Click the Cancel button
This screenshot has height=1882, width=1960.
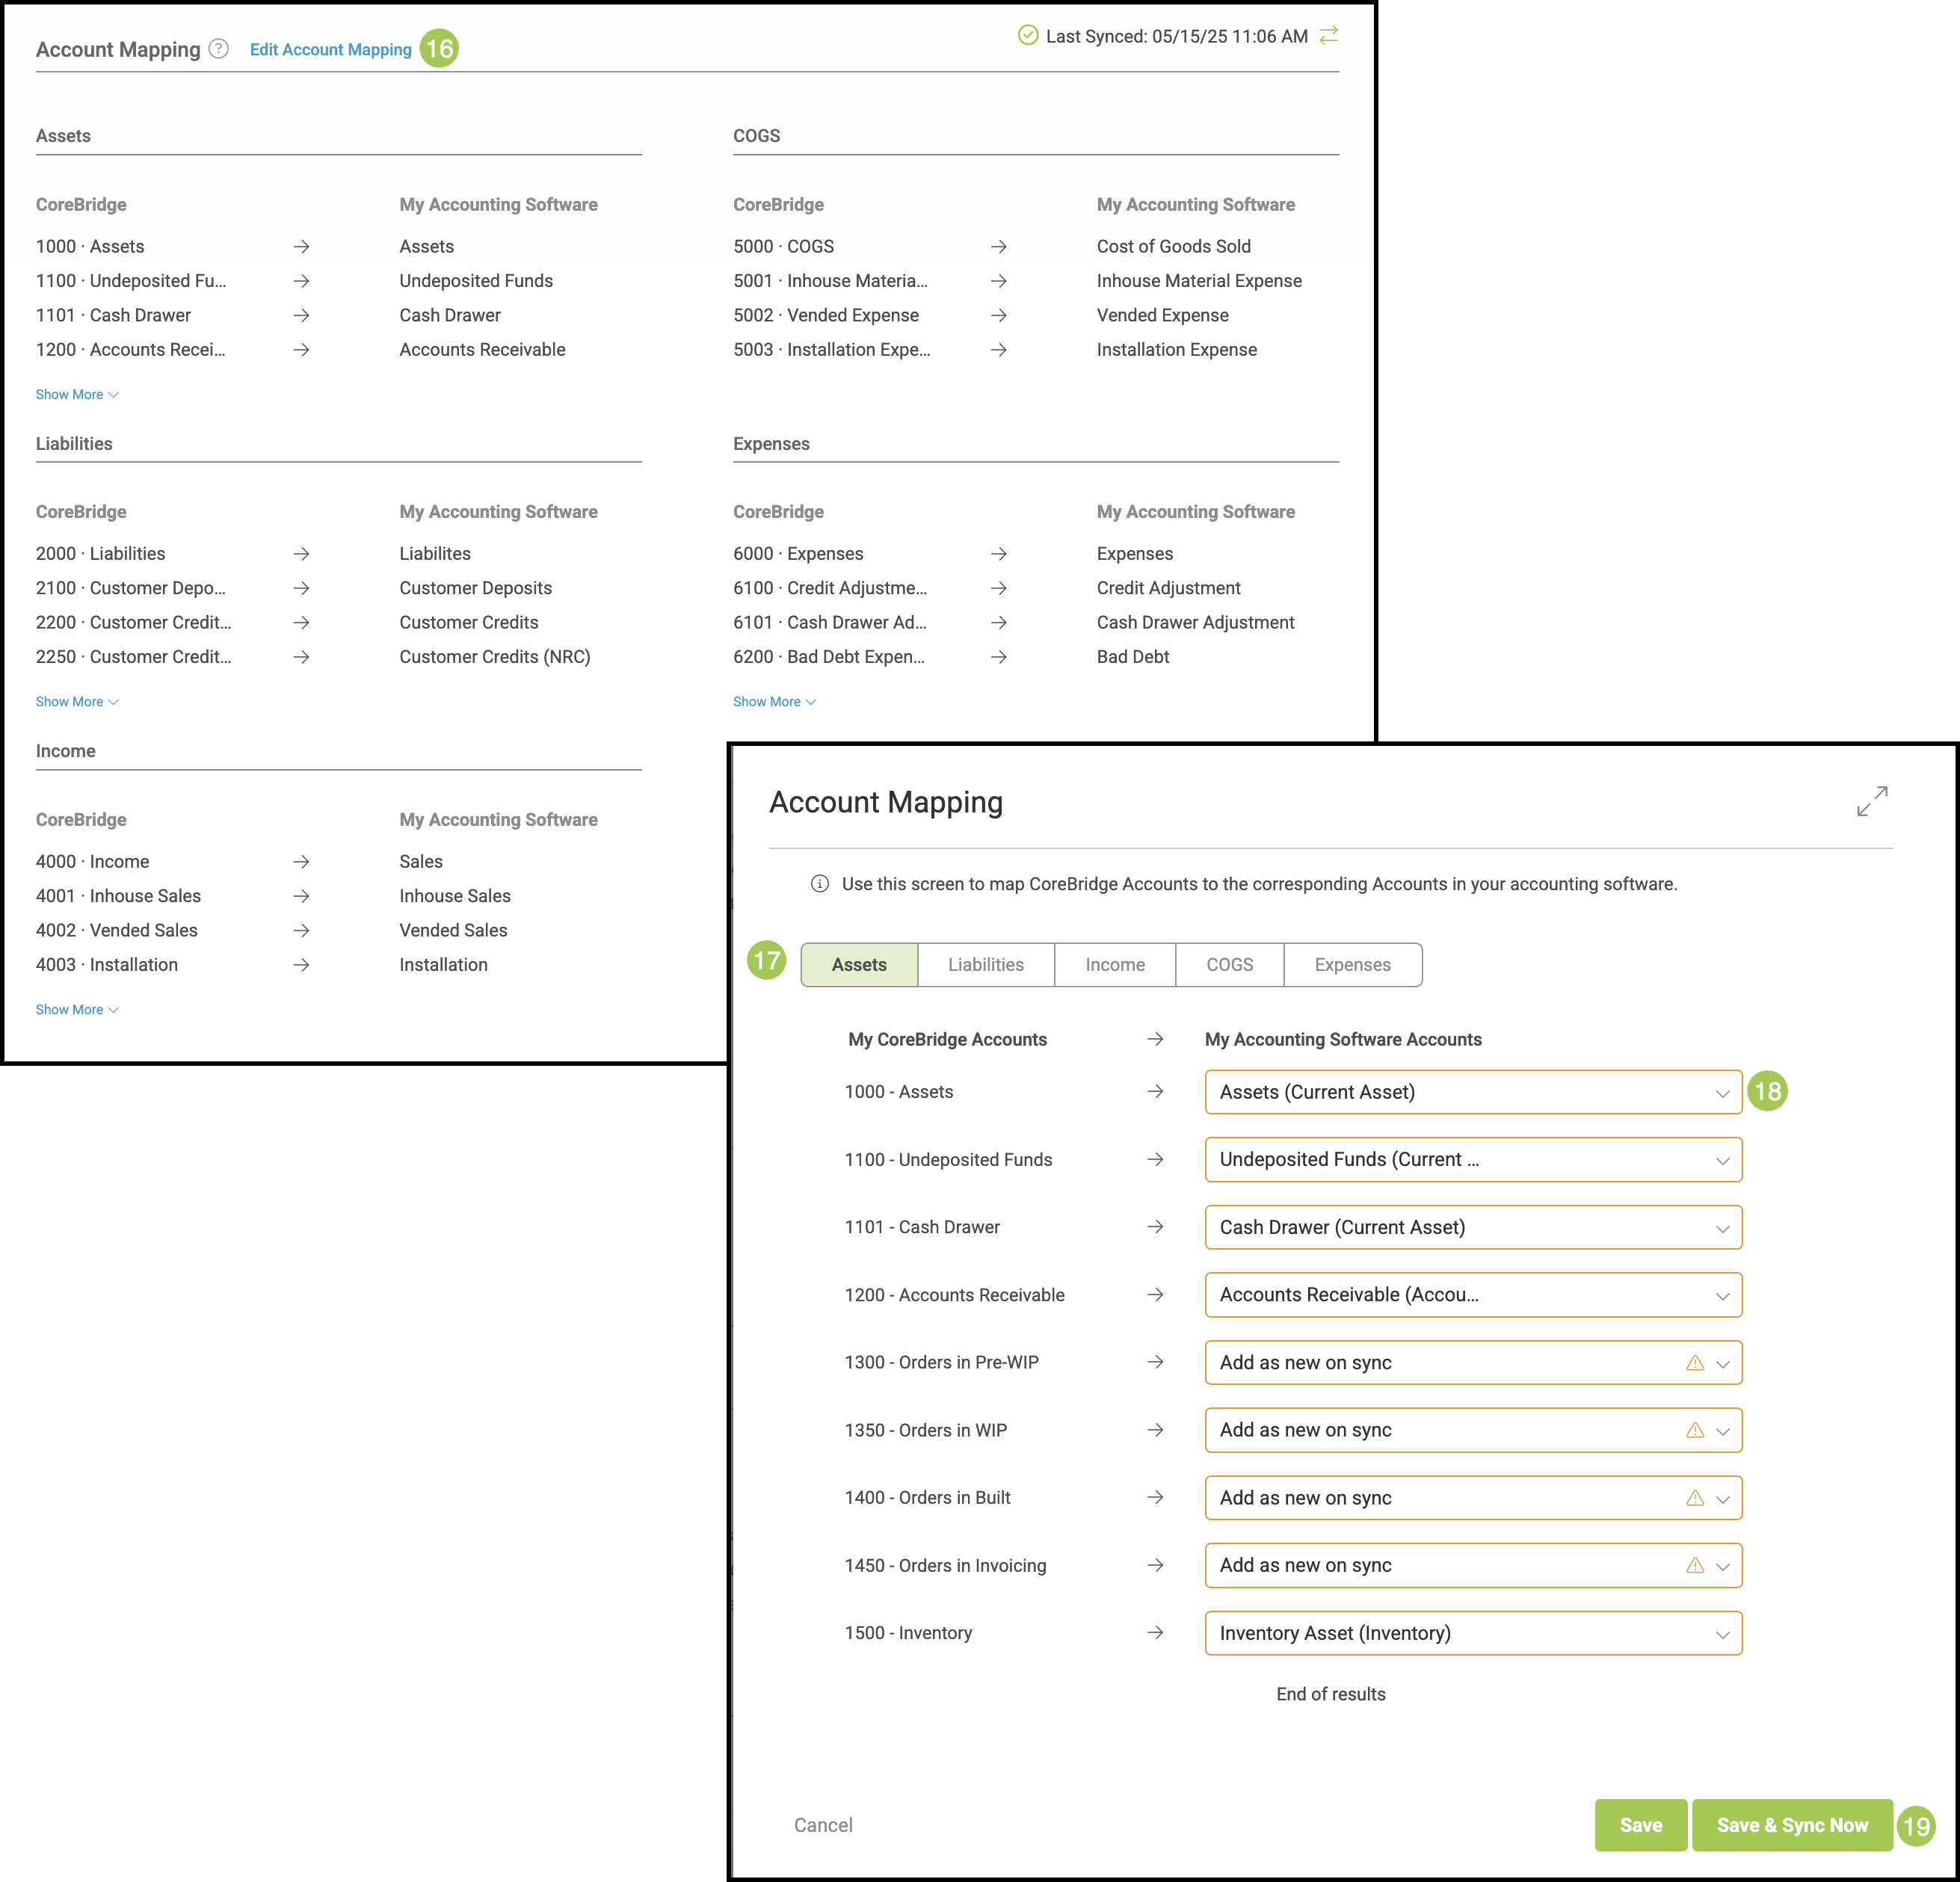tap(823, 1825)
